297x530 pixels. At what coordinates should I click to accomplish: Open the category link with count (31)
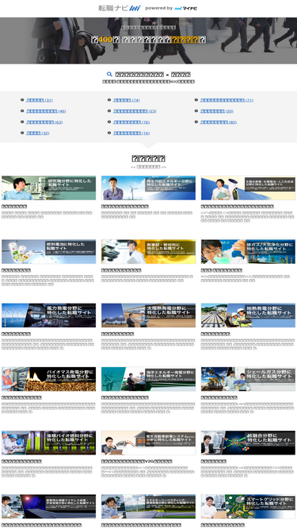(x=39, y=100)
